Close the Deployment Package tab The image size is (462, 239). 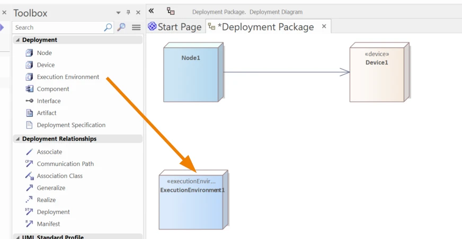point(324,26)
